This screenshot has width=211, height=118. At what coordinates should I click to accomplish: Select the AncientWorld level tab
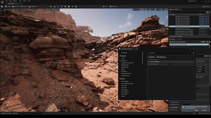click(x=12, y=3)
